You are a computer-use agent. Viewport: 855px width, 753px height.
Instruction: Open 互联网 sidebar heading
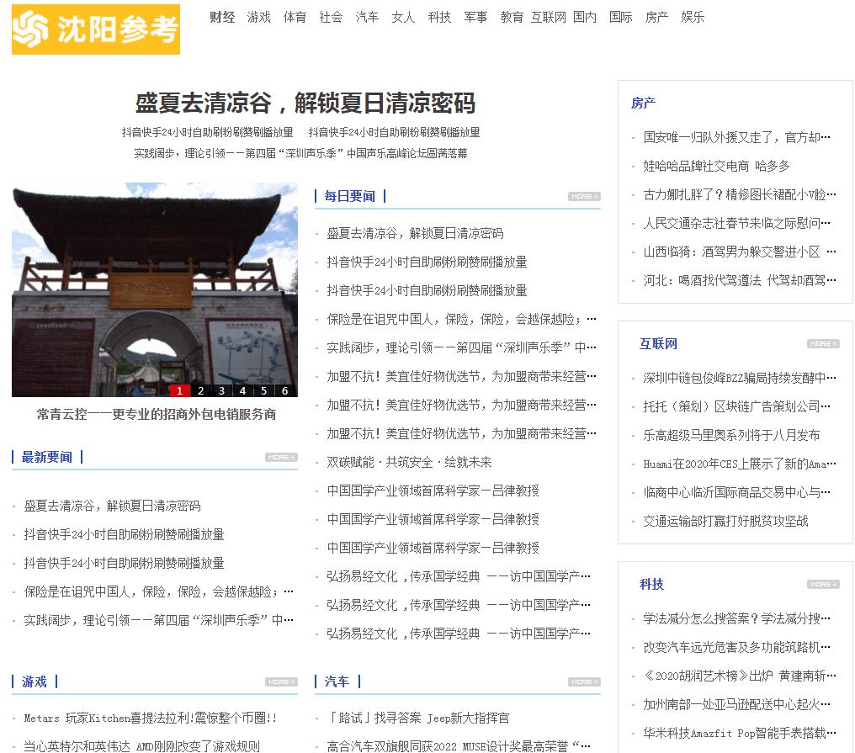[658, 343]
